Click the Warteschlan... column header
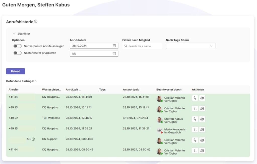The height and width of the screenshot is (164, 257). pos(51,90)
